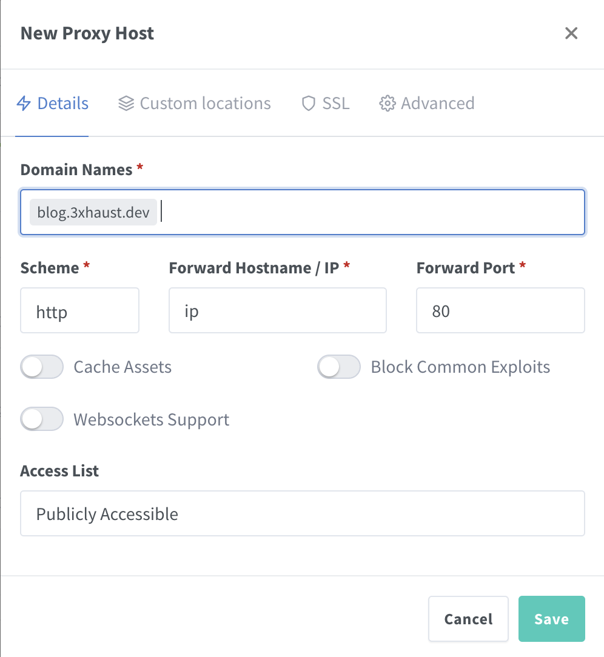The height and width of the screenshot is (657, 604).
Task: Click the stacked layers Custom locations icon
Action: [126, 104]
